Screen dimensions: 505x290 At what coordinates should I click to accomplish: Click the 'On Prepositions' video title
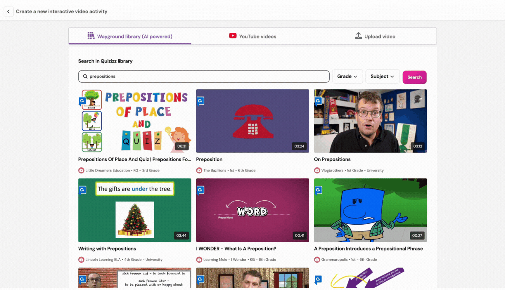click(x=332, y=159)
